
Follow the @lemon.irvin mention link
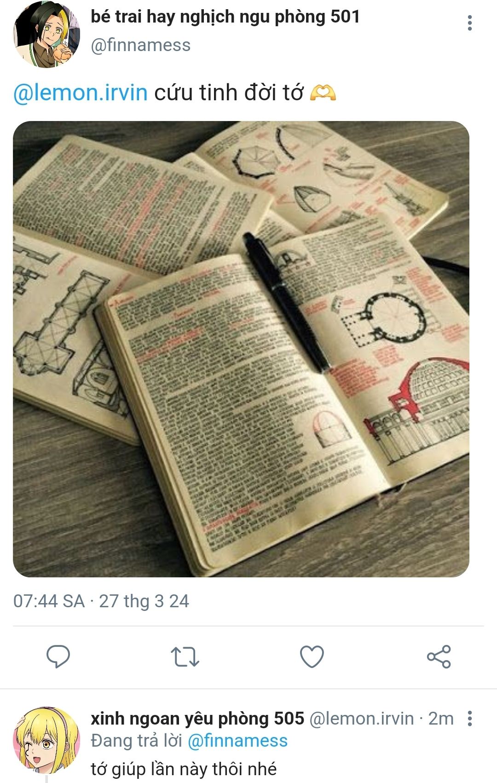point(81,92)
